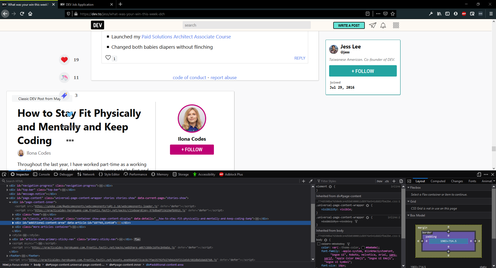
Task: Click REPLY on the comment
Action: click(300, 58)
